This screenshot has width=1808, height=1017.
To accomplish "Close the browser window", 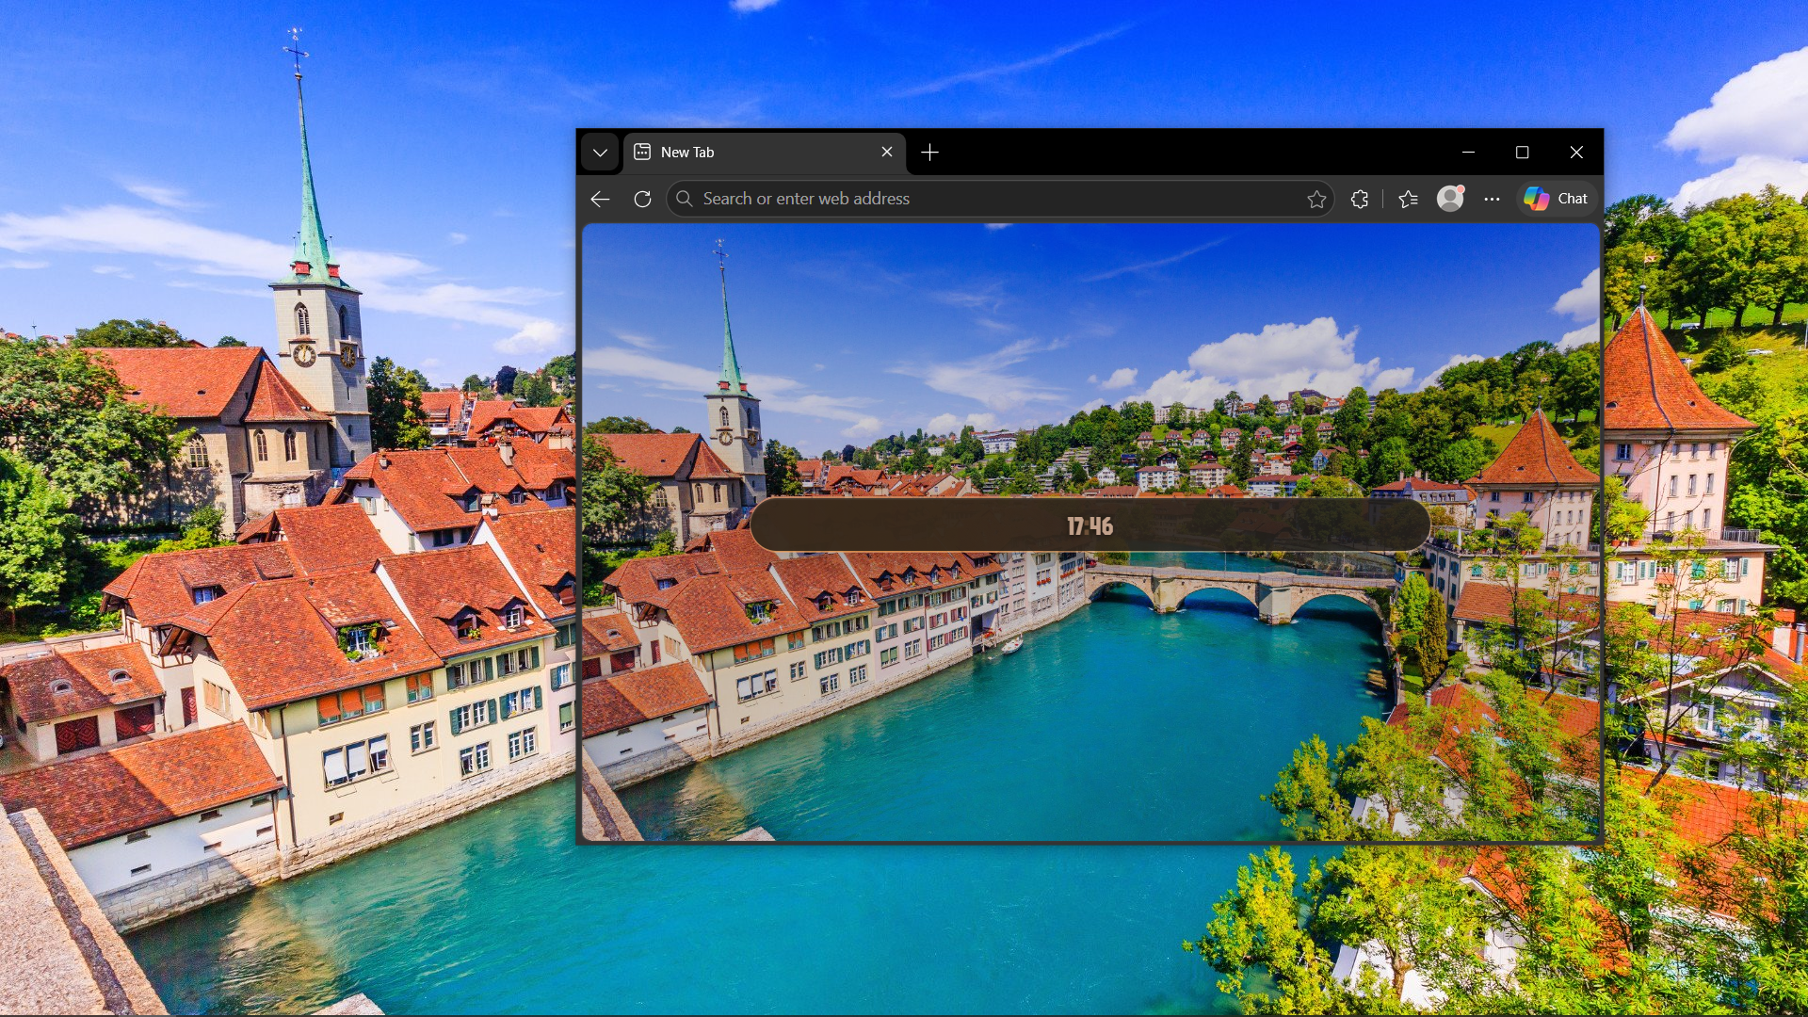I will click(x=1576, y=153).
